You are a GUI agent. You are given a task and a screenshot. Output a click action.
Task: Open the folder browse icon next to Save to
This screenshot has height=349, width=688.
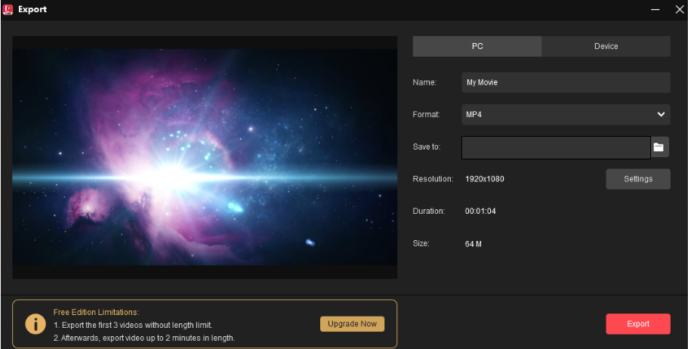pyautogui.click(x=659, y=147)
